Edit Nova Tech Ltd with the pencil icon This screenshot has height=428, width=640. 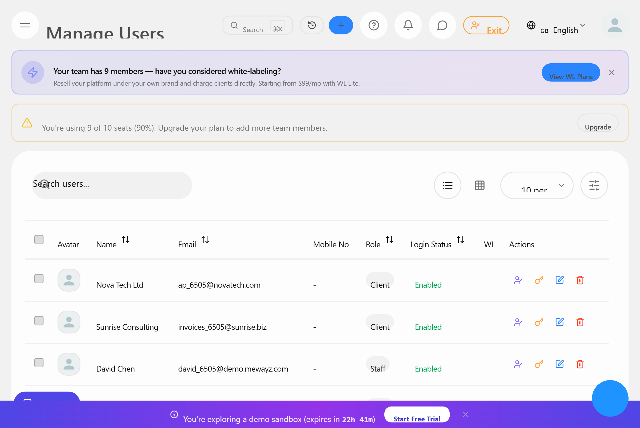(x=560, y=280)
